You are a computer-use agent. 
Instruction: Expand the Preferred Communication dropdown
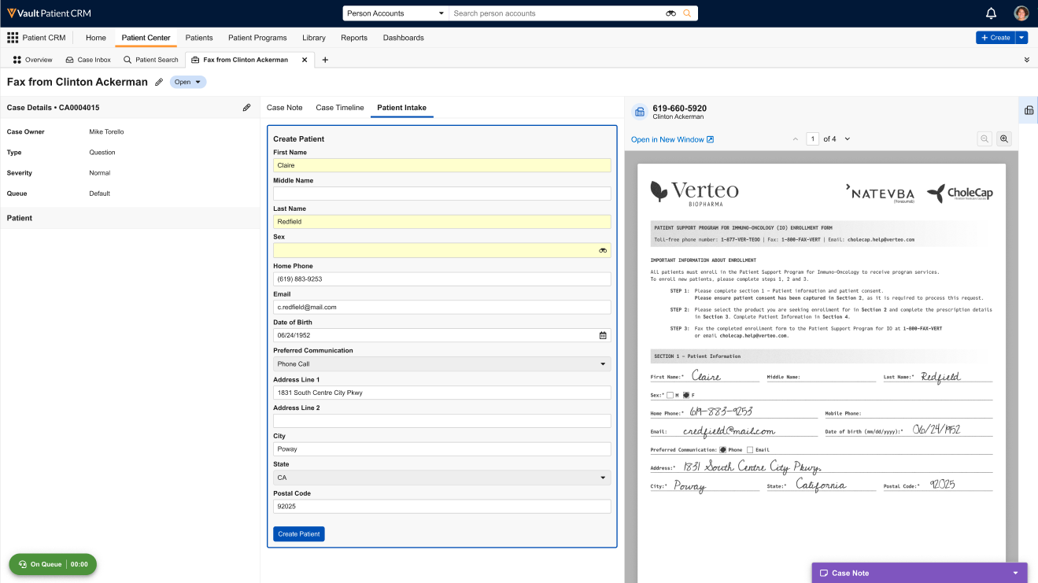pyautogui.click(x=604, y=364)
